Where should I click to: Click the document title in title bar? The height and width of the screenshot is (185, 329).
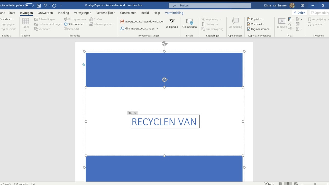(115, 5)
